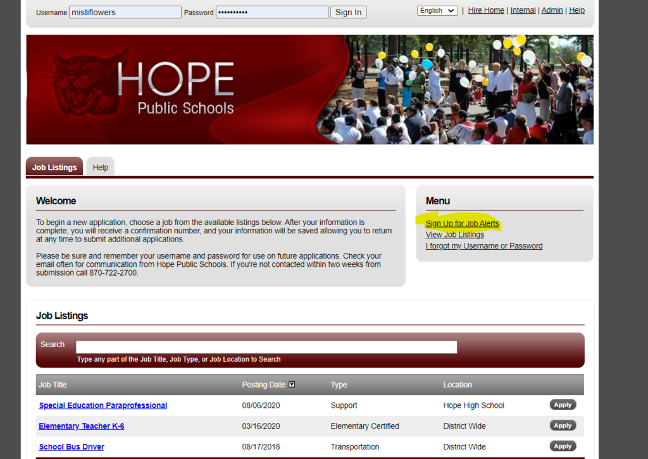Viewport: 648px width, 459px height.
Task: Open the Help link in top bar
Action: pos(576,10)
